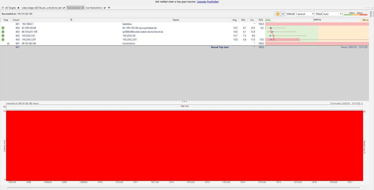Select the green hop 4 circle icon

pos(3,36)
